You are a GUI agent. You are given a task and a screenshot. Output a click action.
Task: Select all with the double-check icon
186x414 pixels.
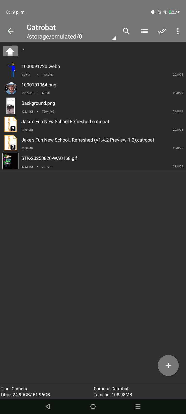point(162,31)
